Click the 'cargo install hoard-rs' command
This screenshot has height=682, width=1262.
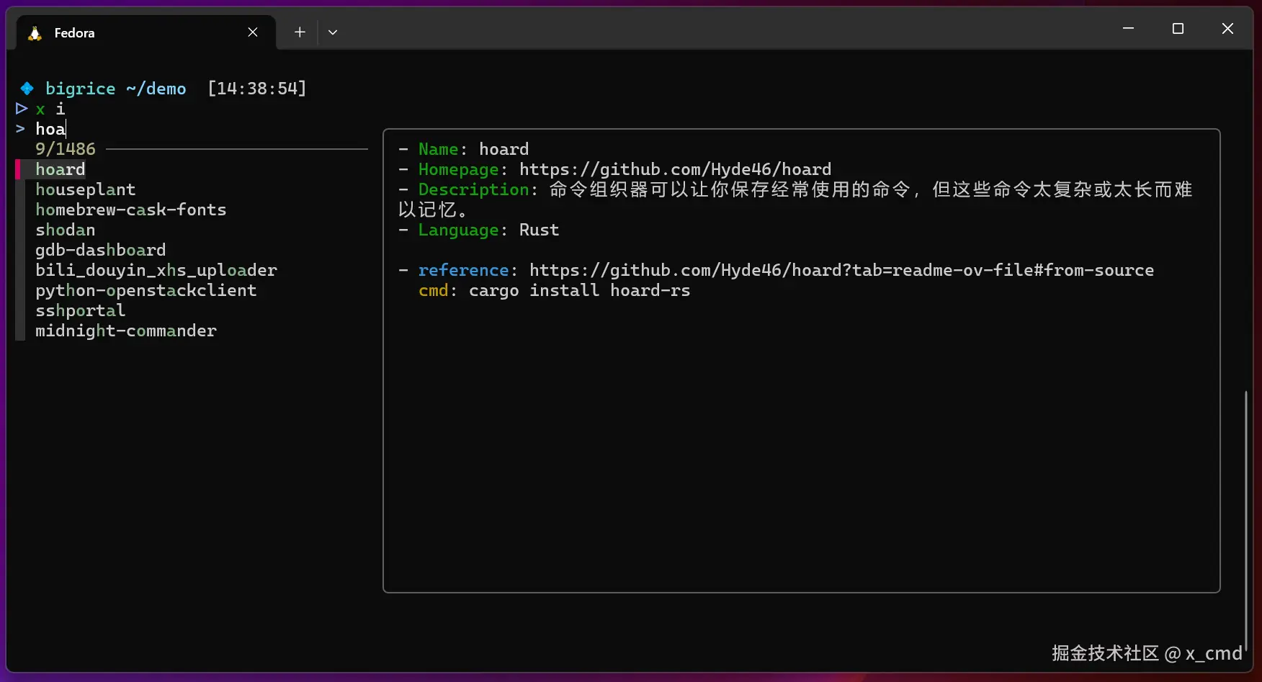(579, 290)
